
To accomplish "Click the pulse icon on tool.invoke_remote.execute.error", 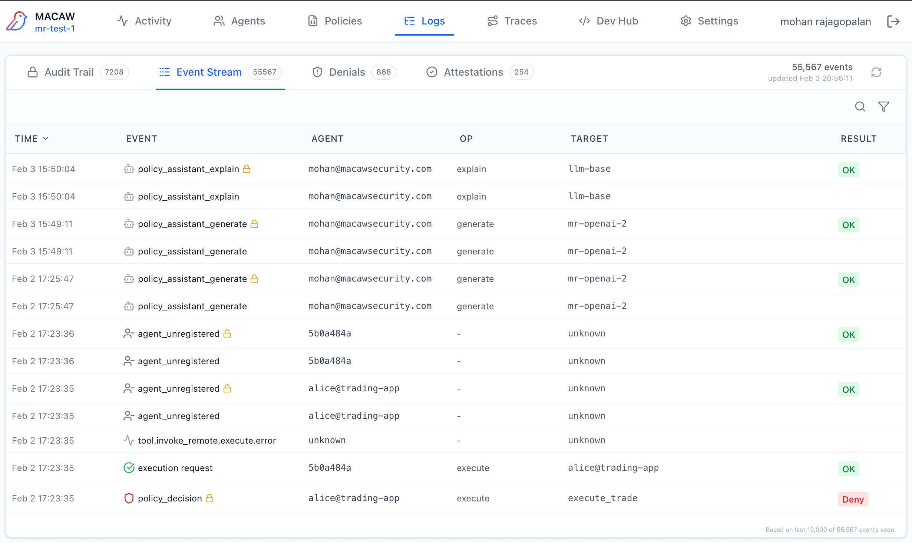I will [129, 440].
